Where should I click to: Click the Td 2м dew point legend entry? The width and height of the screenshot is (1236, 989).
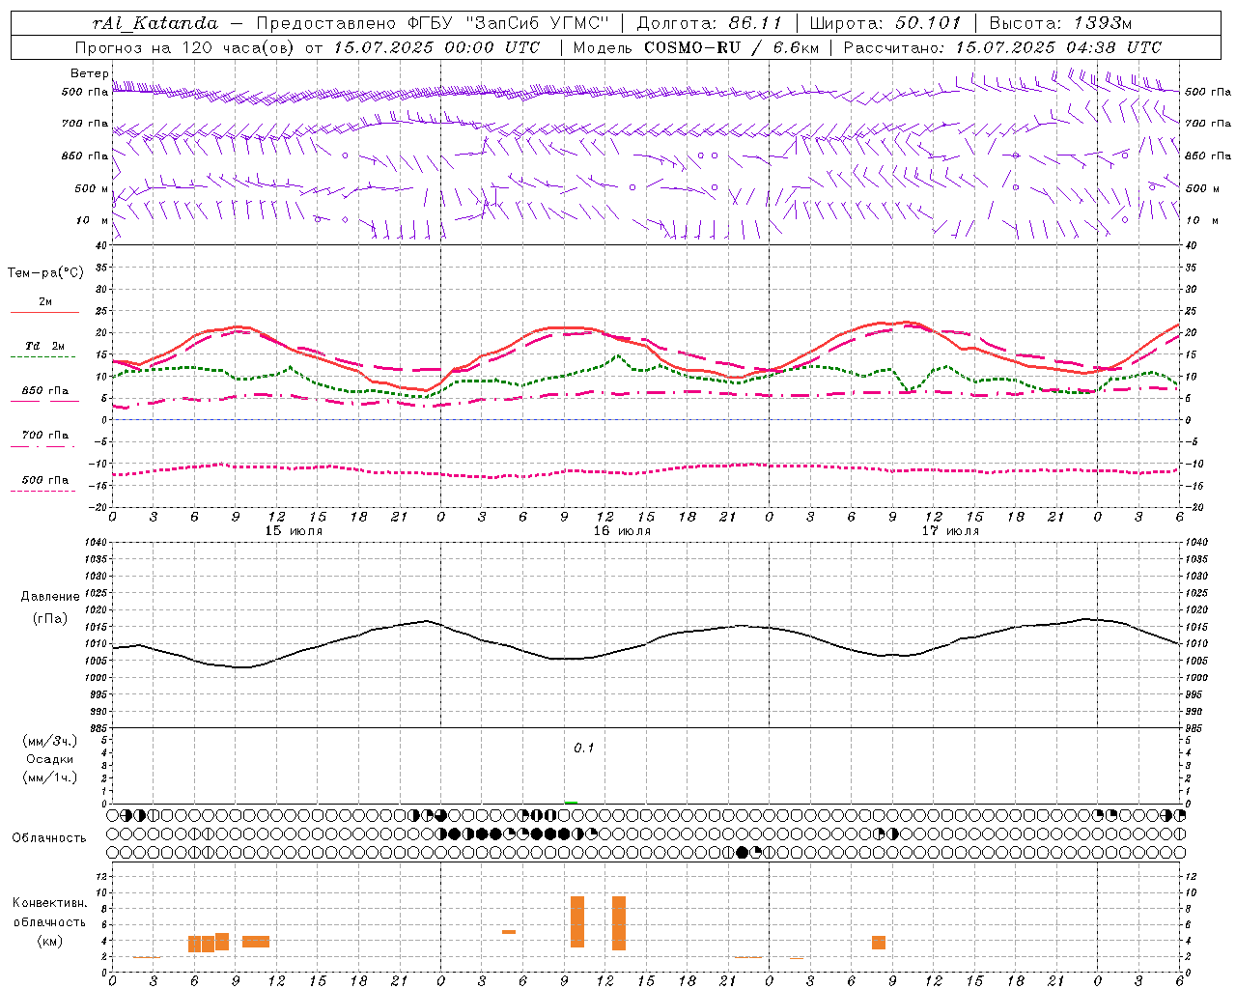pos(45,346)
